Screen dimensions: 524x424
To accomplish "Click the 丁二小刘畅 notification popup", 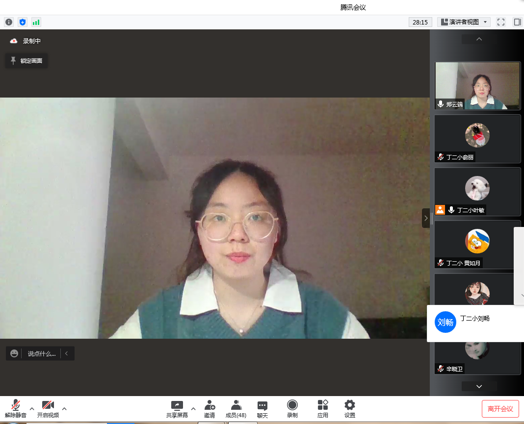I will 475,323.
